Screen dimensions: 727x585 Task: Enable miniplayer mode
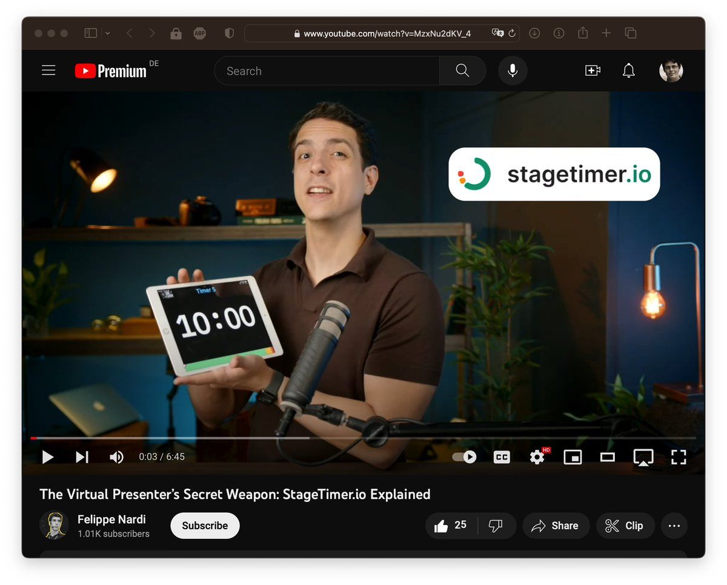click(573, 457)
